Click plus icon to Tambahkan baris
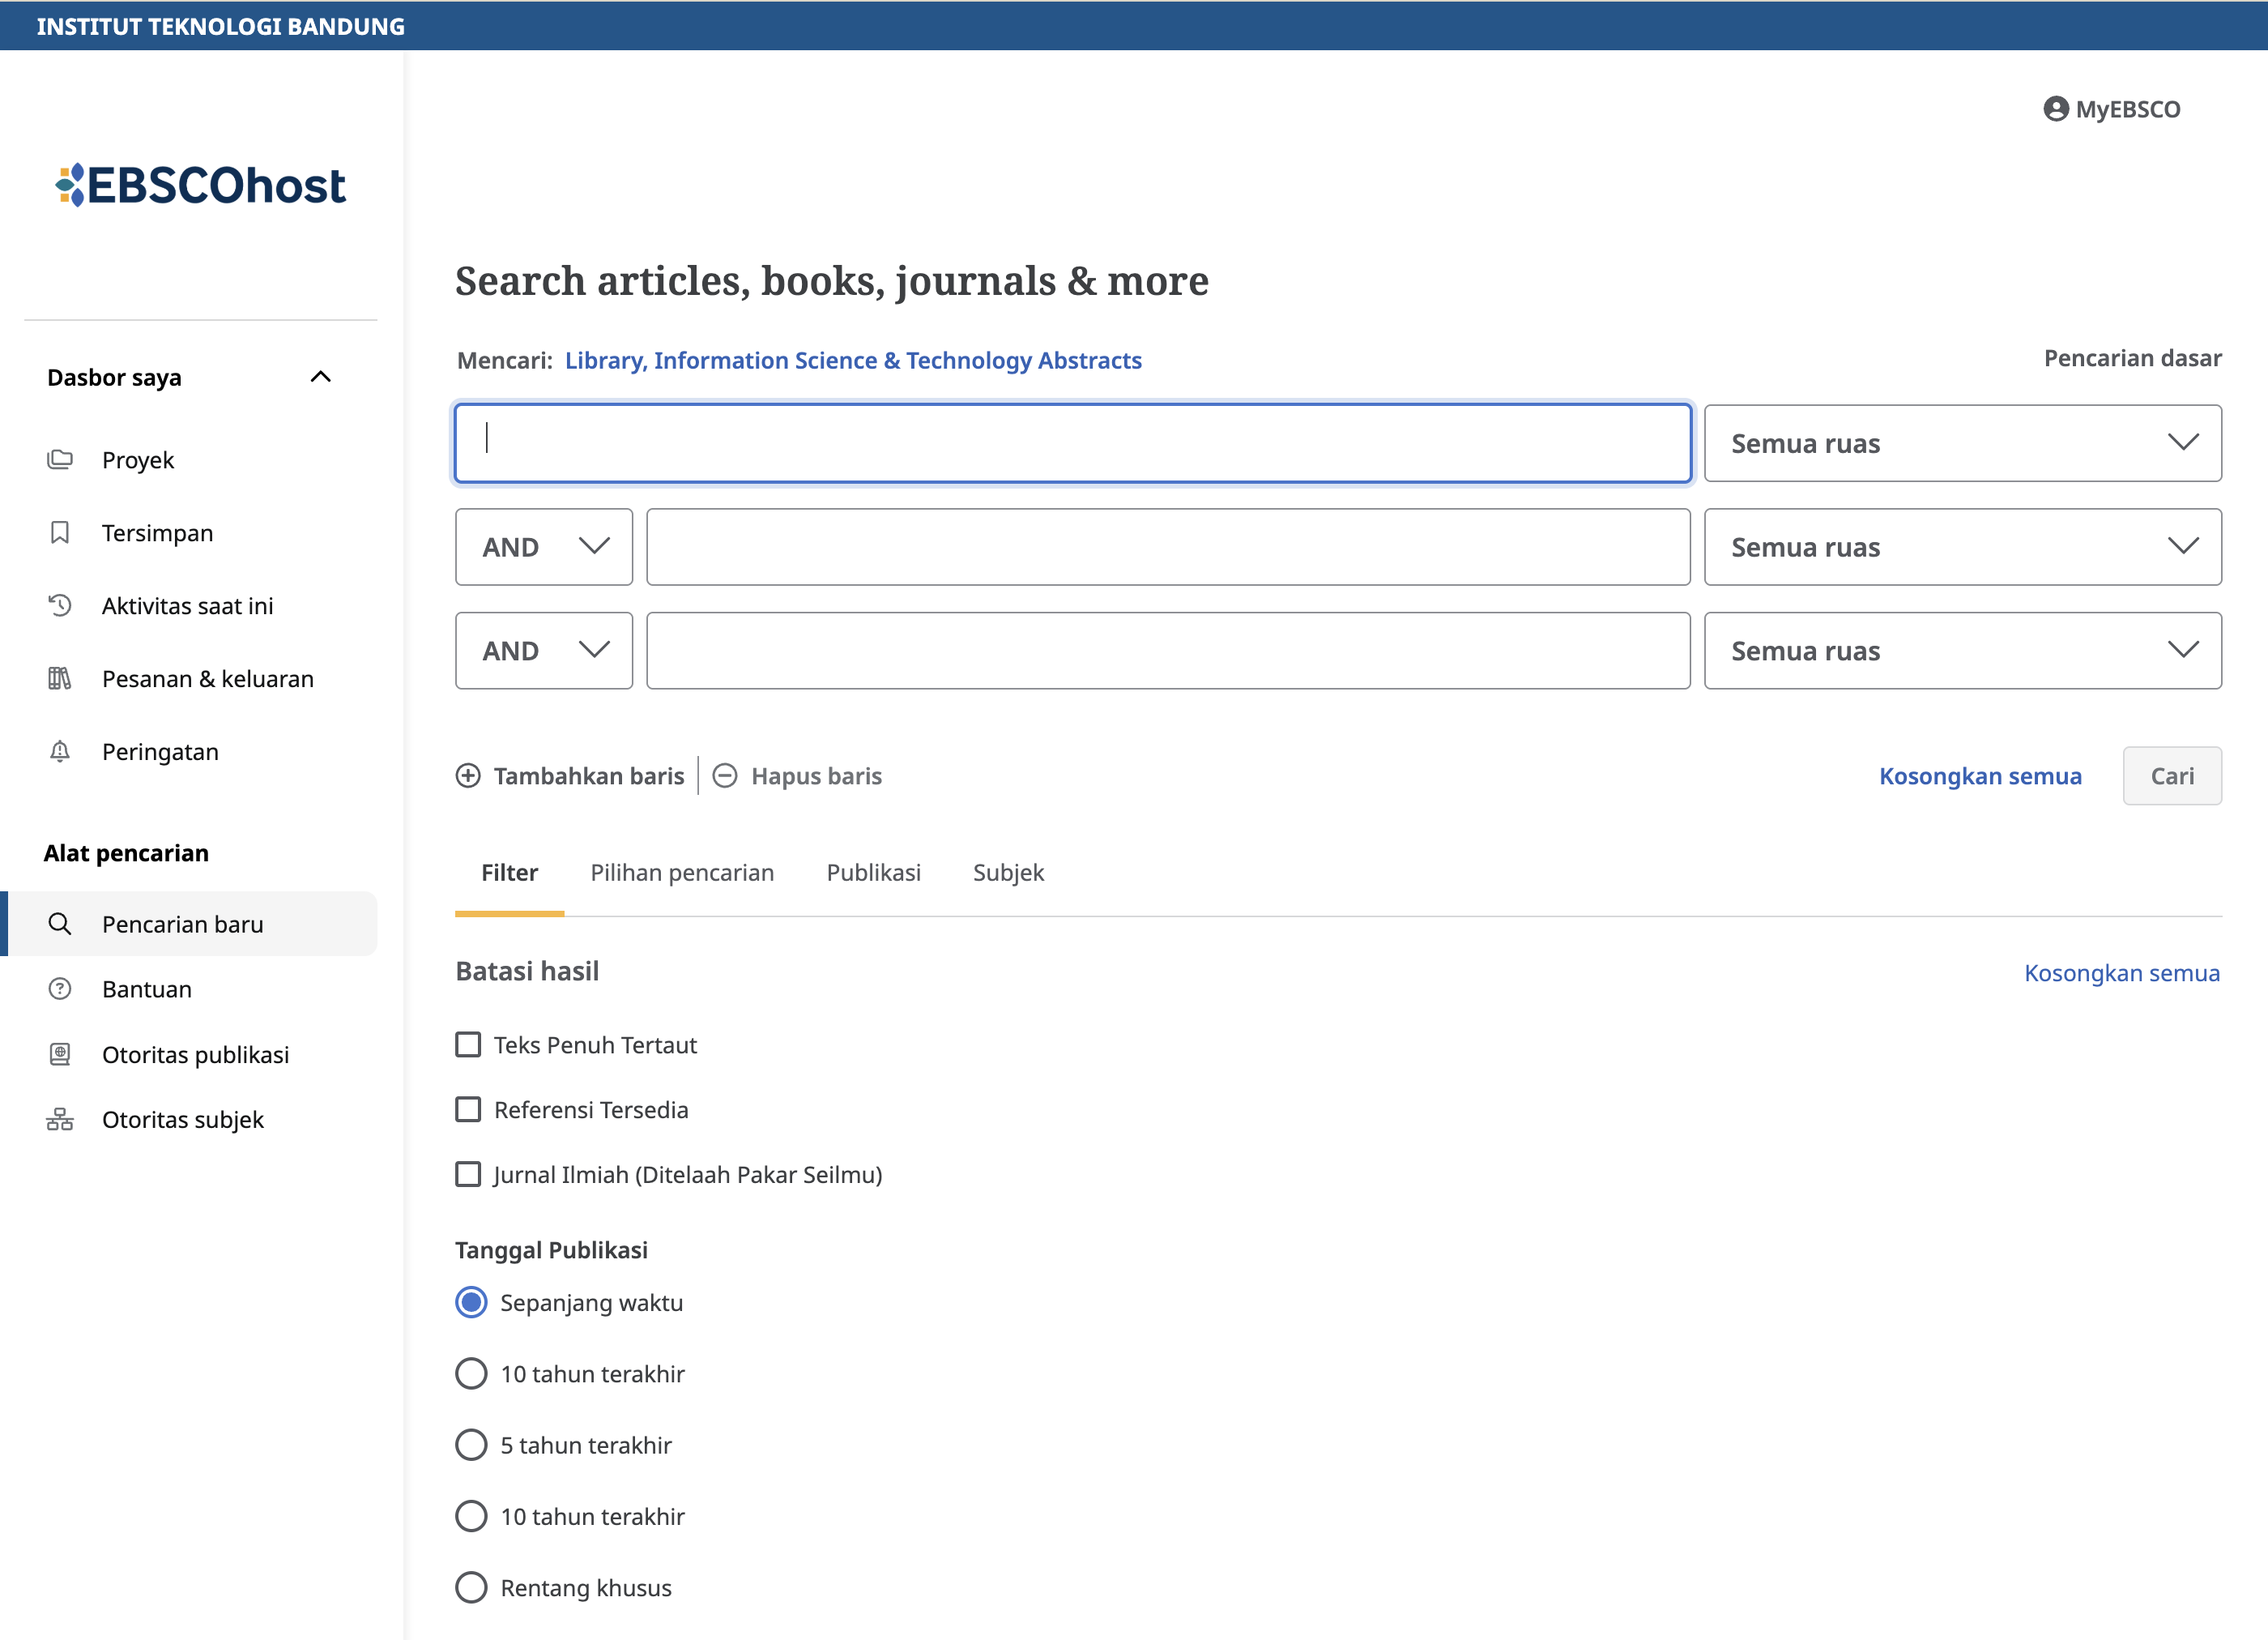Viewport: 2268px width, 1640px height. (468, 775)
